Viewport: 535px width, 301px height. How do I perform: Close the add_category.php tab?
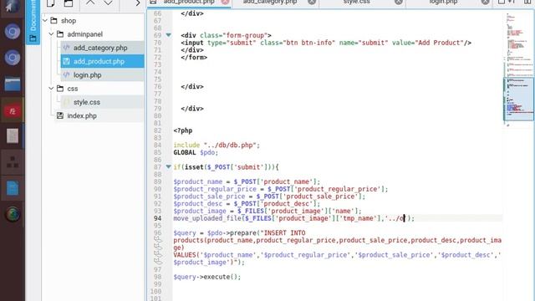312,2
